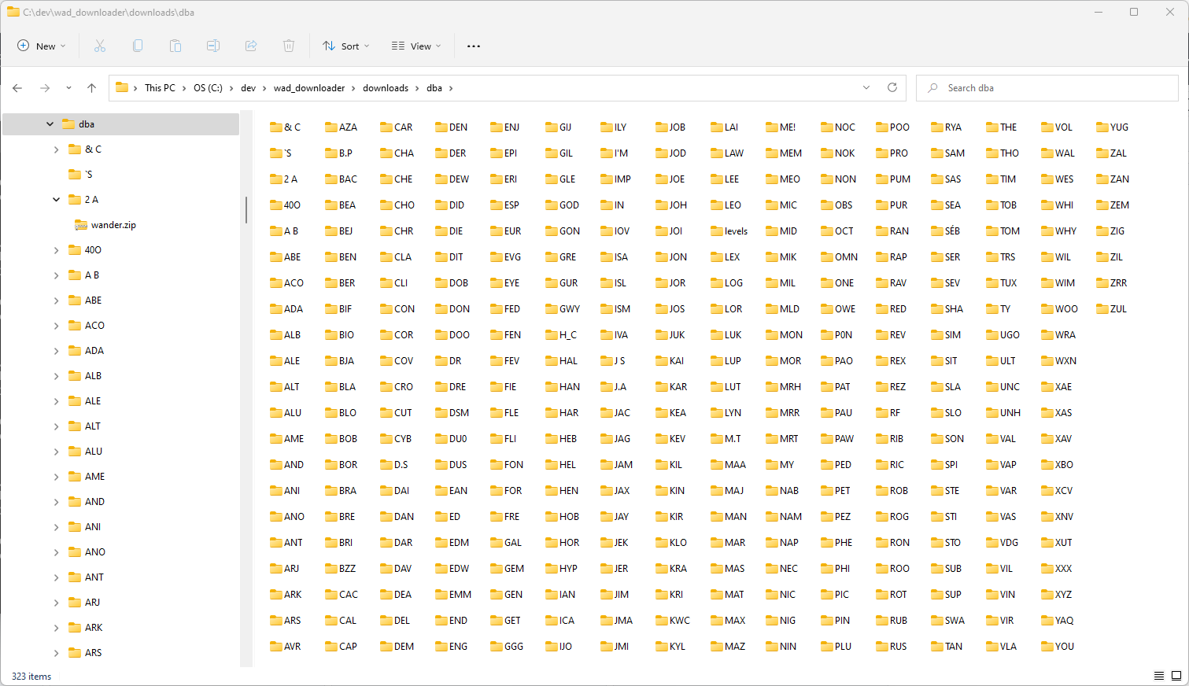Click This PC in breadcrumb
The image size is (1189, 686).
tap(160, 88)
